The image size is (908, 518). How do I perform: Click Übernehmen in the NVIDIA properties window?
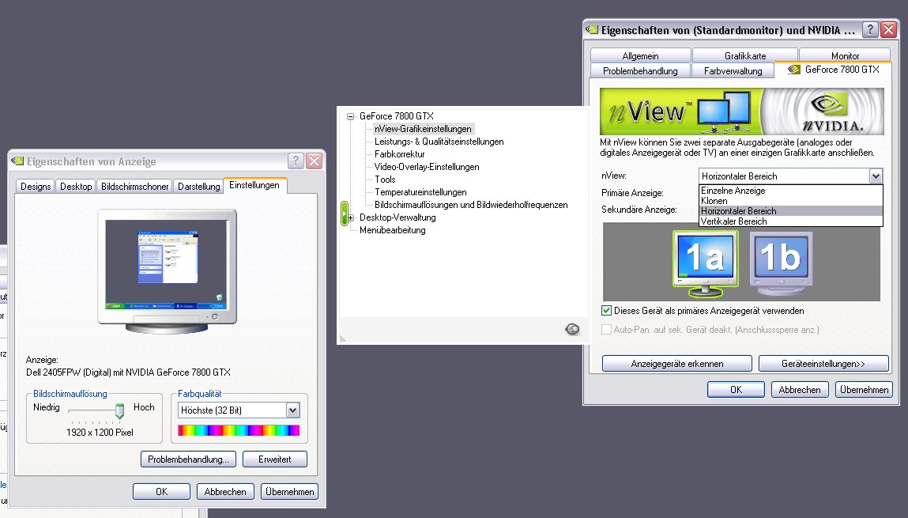point(864,390)
